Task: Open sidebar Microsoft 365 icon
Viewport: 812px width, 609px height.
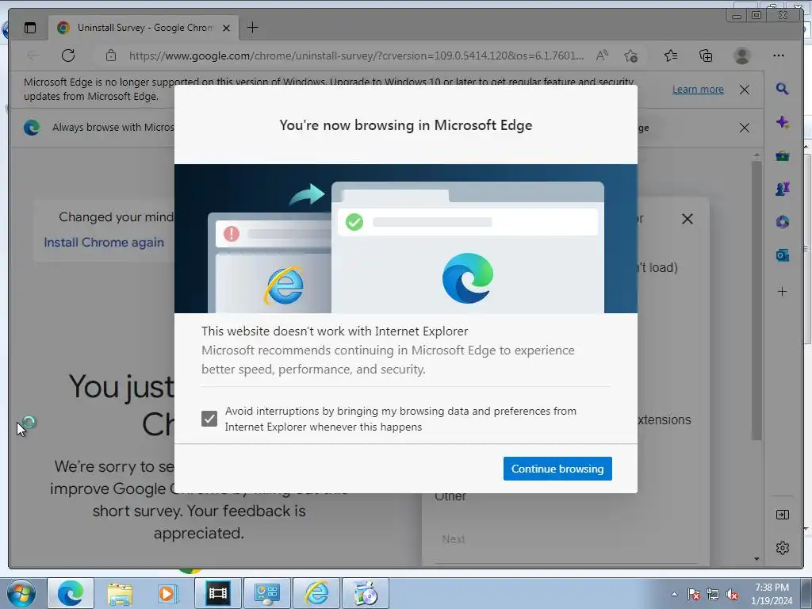Action: tap(783, 222)
